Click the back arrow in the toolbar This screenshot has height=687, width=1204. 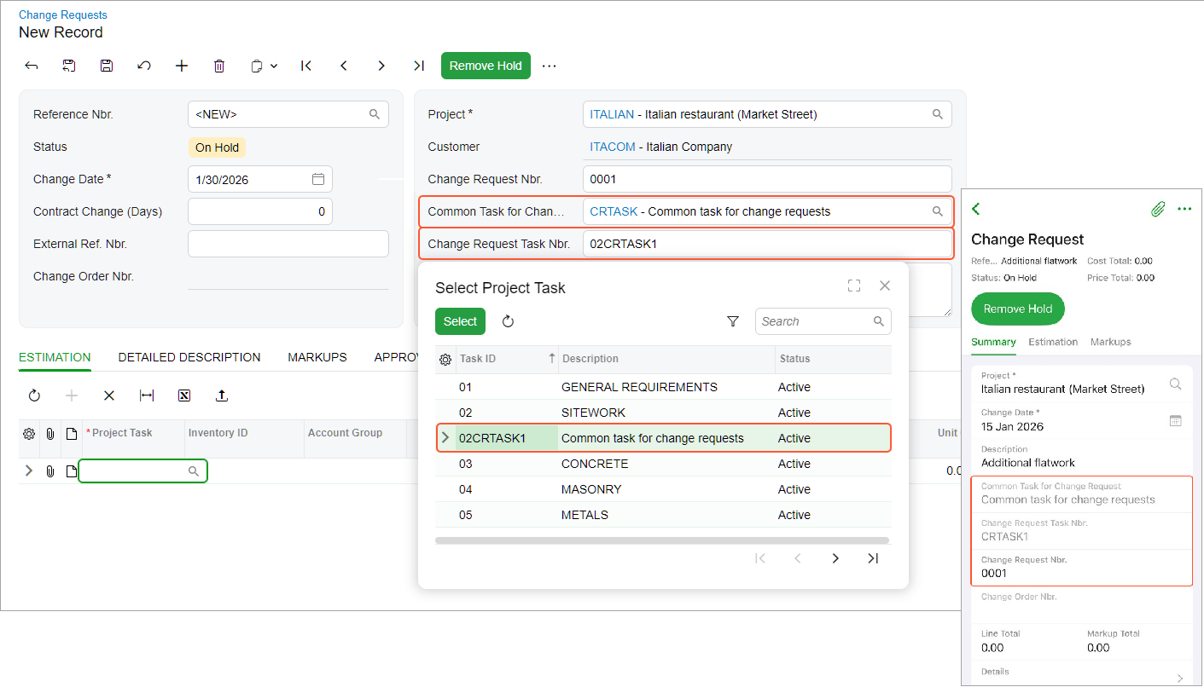[x=32, y=66]
